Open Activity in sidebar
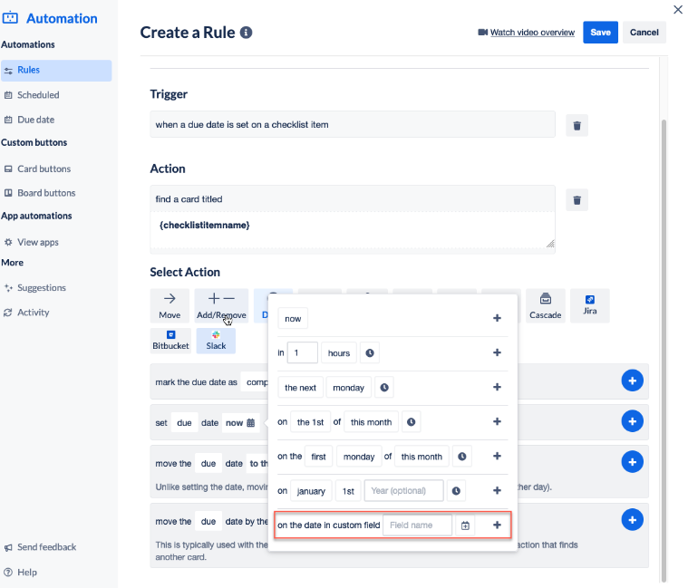 [x=33, y=313]
